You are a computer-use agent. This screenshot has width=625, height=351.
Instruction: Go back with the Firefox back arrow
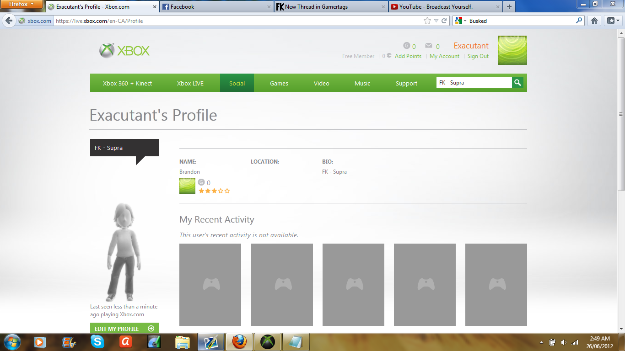coord(9,21)
